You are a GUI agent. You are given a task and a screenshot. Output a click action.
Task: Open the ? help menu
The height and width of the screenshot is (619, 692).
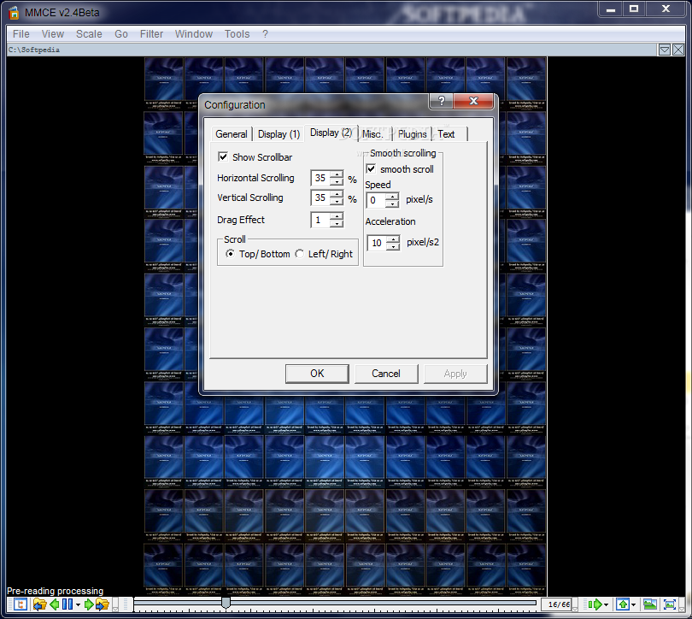[265, 34]
